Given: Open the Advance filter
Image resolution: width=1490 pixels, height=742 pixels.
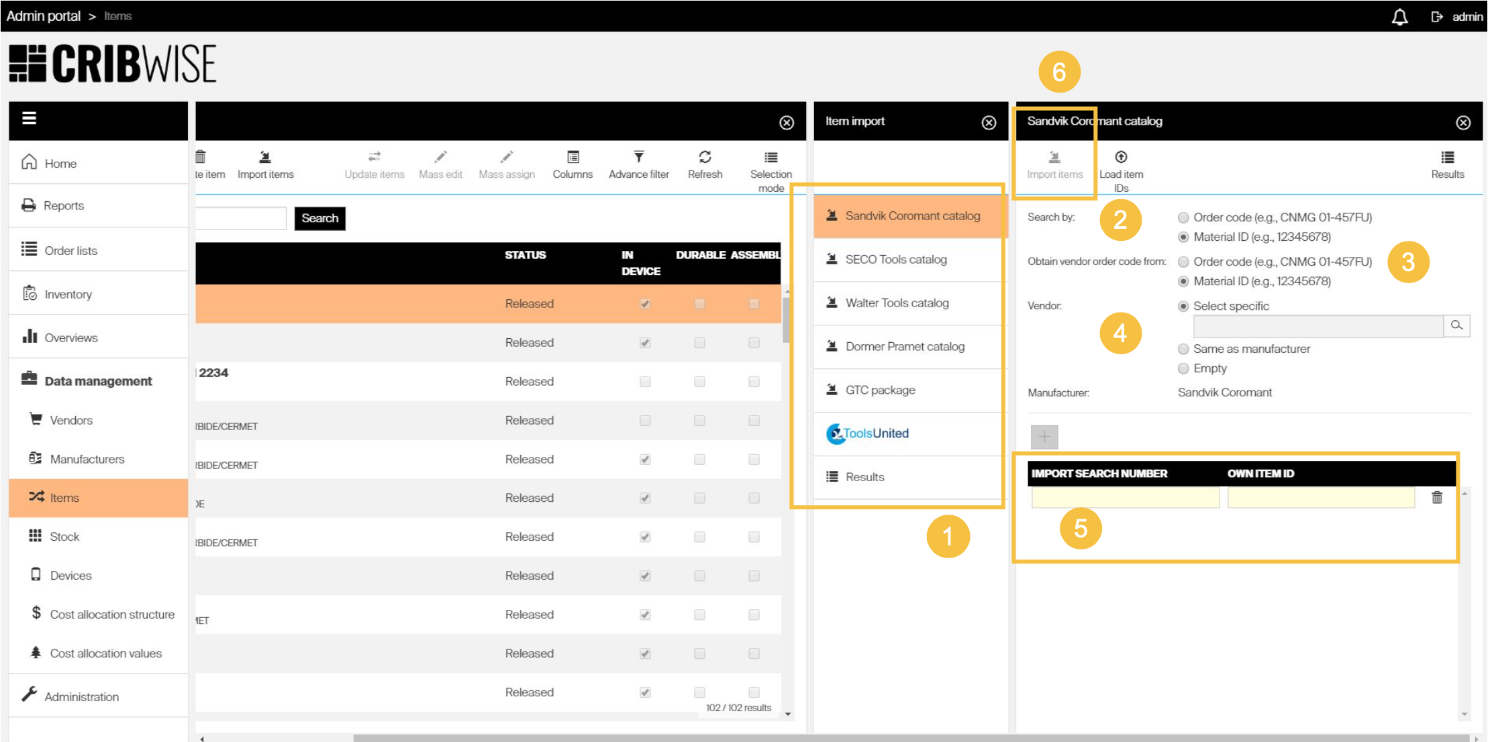Looking at the screenshot, I should point(639,164).
